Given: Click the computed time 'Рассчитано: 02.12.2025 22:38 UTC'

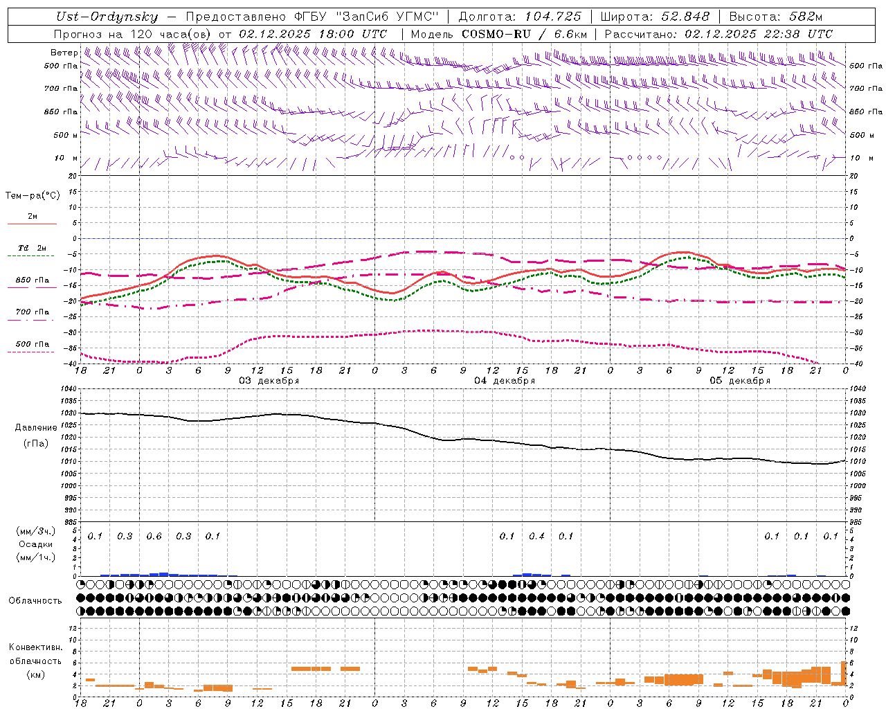Looking at the screenshot, I should [718, 34].
